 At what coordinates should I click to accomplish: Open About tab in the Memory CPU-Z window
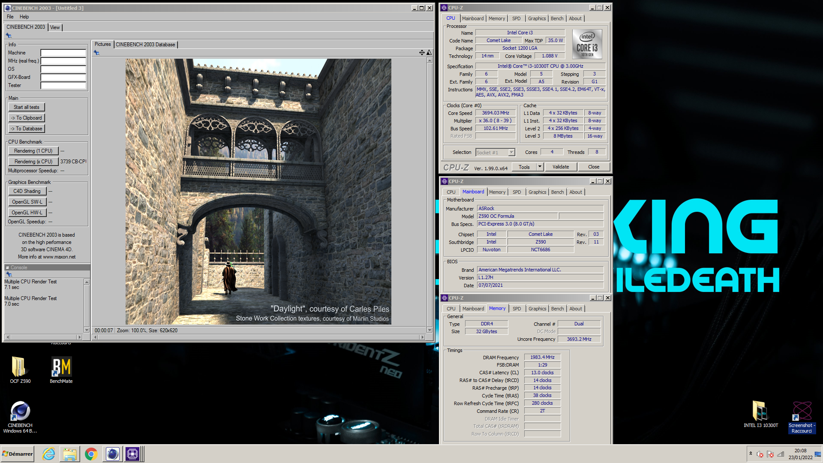pyautogui.click(x=576, y=309)
